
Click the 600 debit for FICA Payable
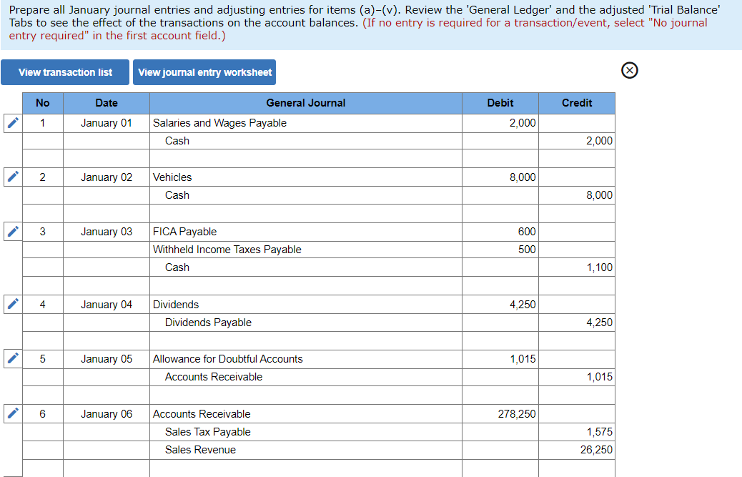point(500,232)
